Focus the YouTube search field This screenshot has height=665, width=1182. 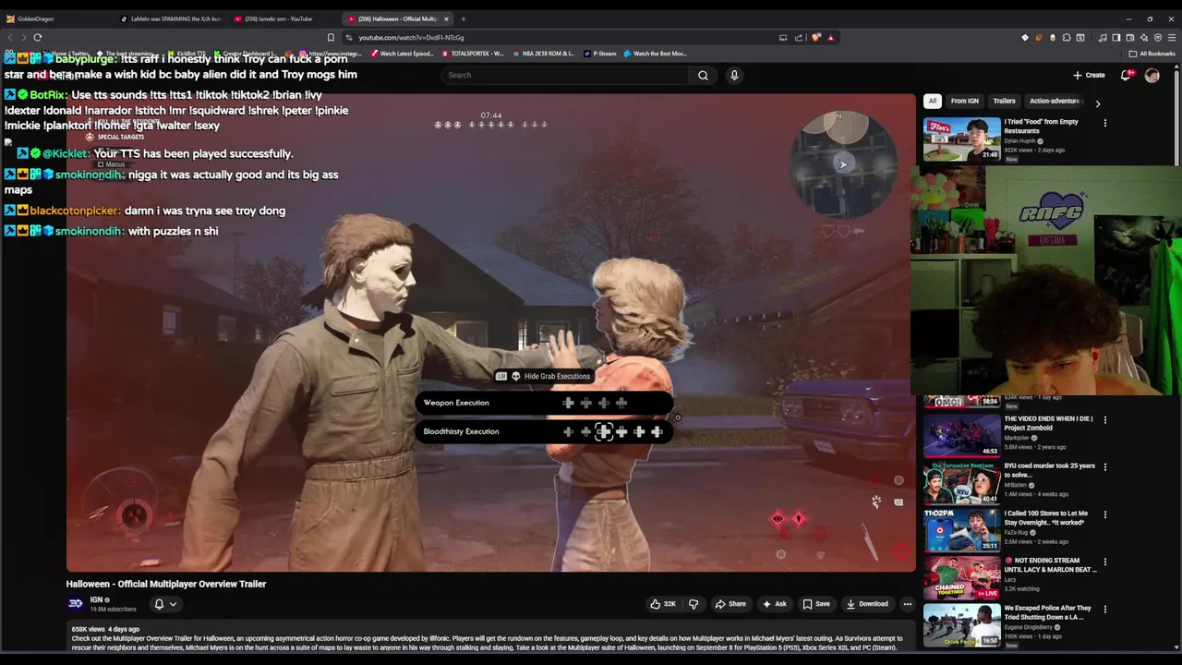[564, 75]
